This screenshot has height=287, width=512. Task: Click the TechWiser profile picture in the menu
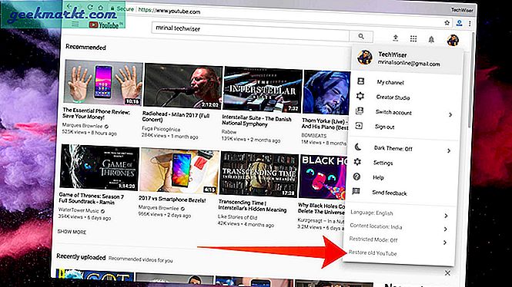pyautogui.click(x=365, y=58)
